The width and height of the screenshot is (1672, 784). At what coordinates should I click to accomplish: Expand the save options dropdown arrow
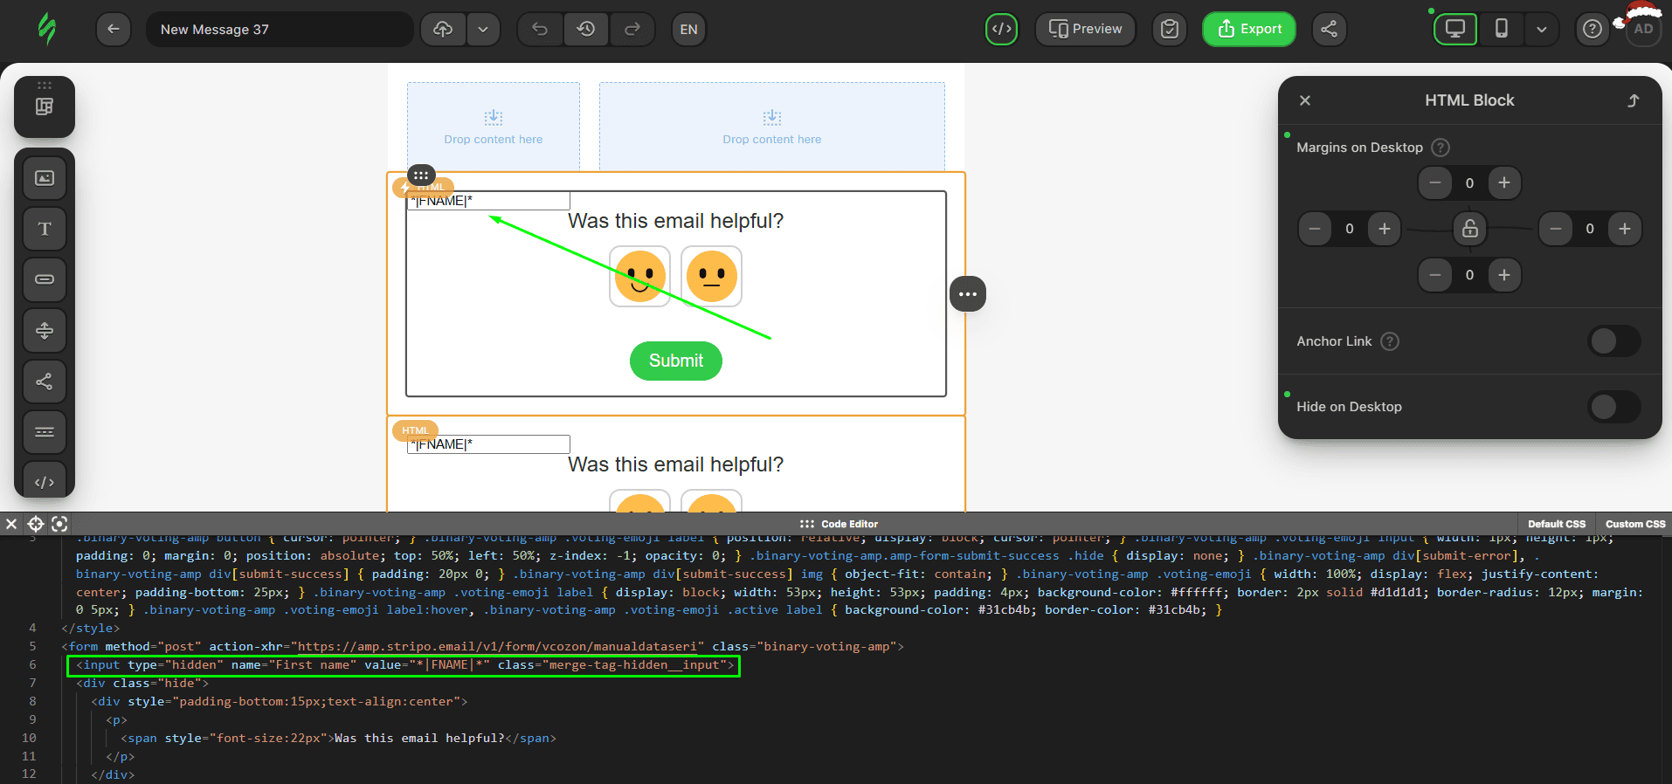[x=483, y=29]
